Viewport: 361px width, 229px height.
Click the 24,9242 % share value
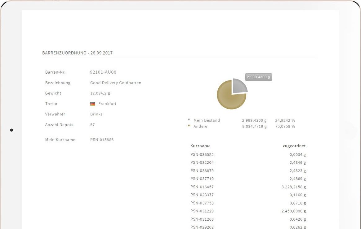click(x=285, y=120)
